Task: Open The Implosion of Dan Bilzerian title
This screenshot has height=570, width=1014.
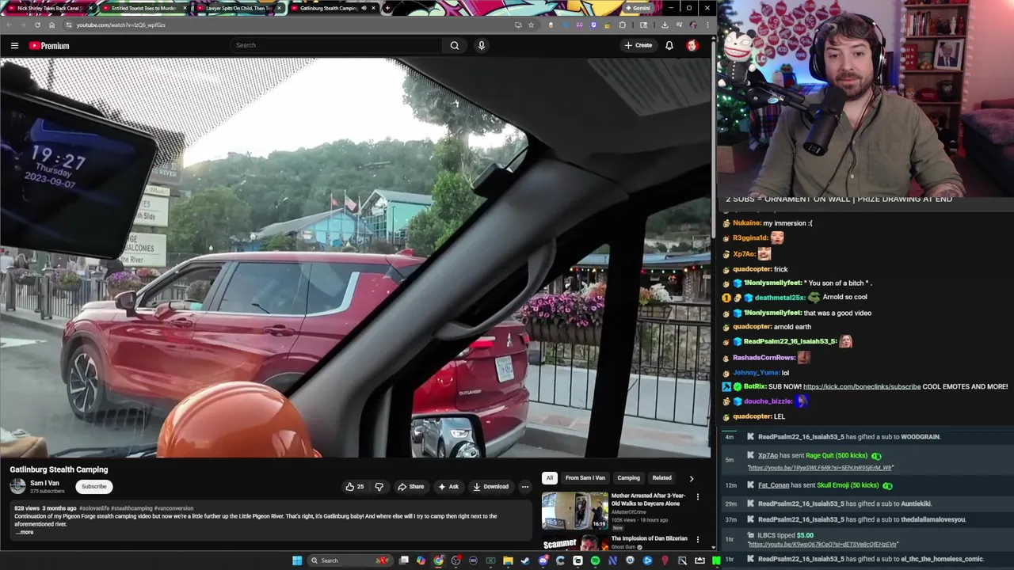Action: tap(650, 538)
